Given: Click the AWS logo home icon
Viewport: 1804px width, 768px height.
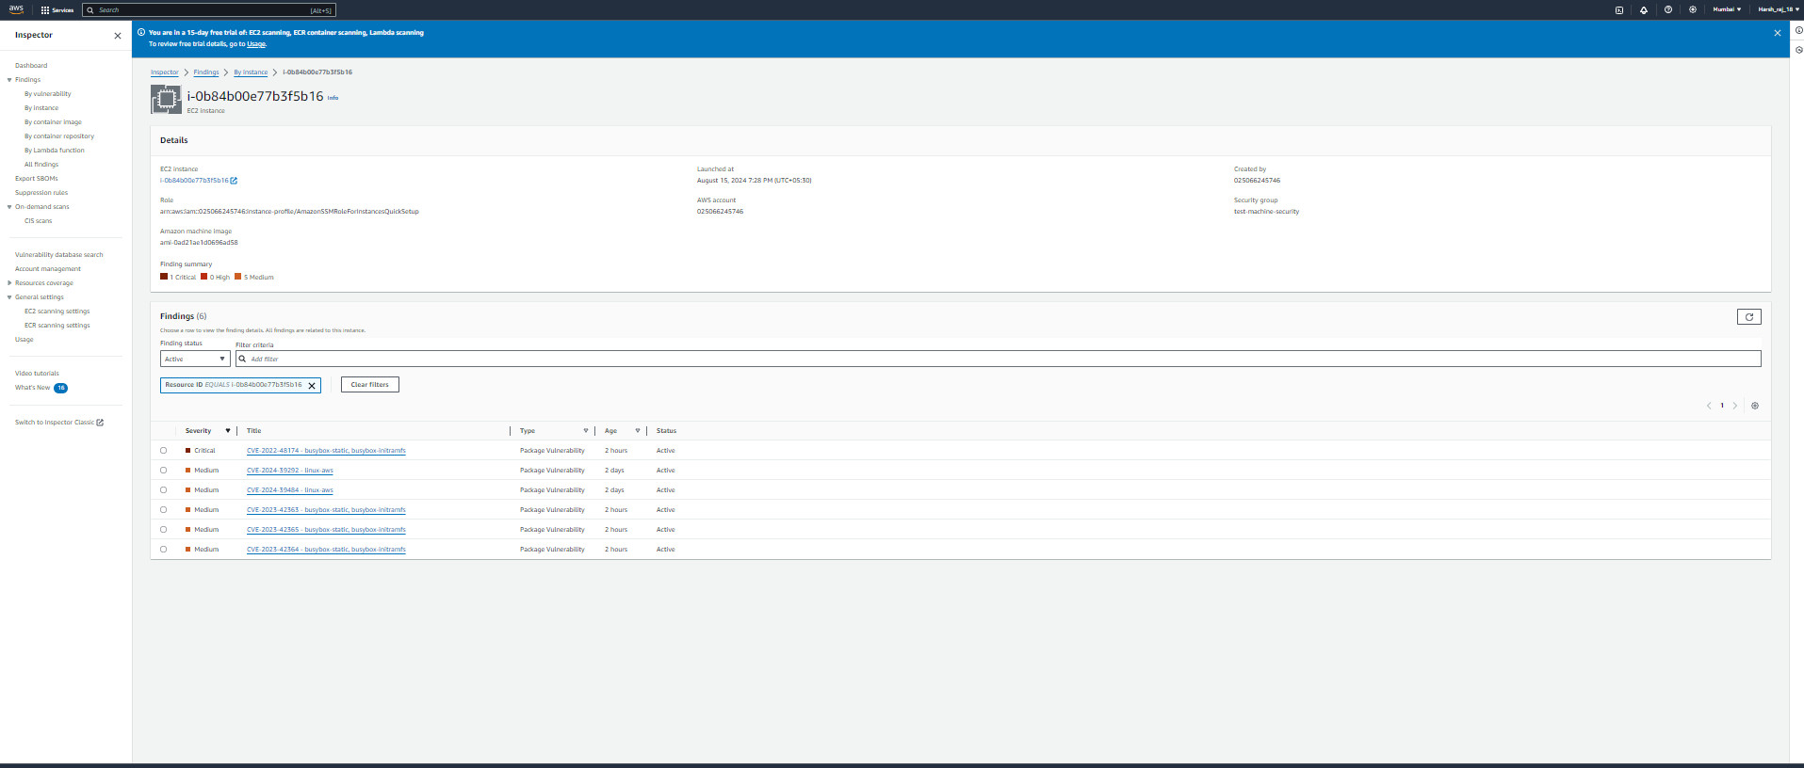Looking at the screenshot, I should [16, 9].
